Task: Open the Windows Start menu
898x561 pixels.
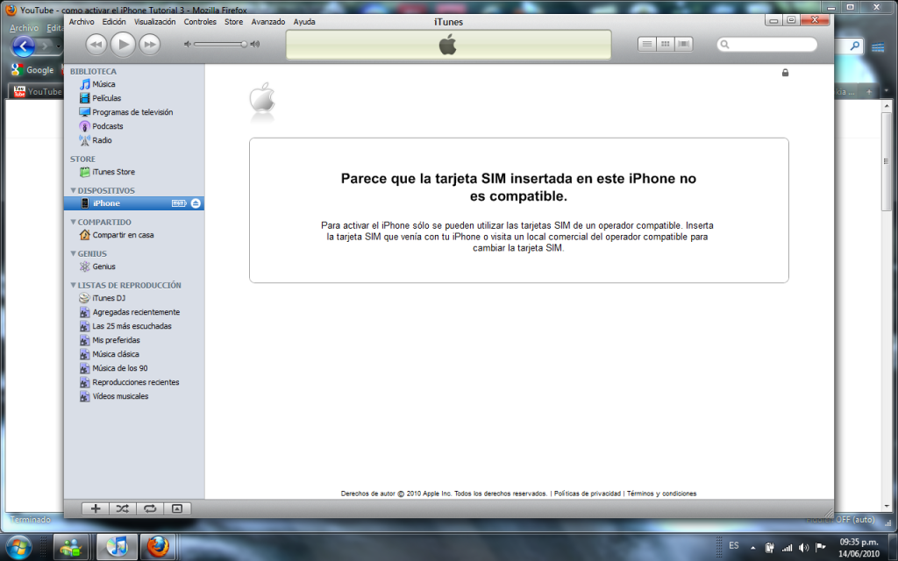Action: pos(19,546)
